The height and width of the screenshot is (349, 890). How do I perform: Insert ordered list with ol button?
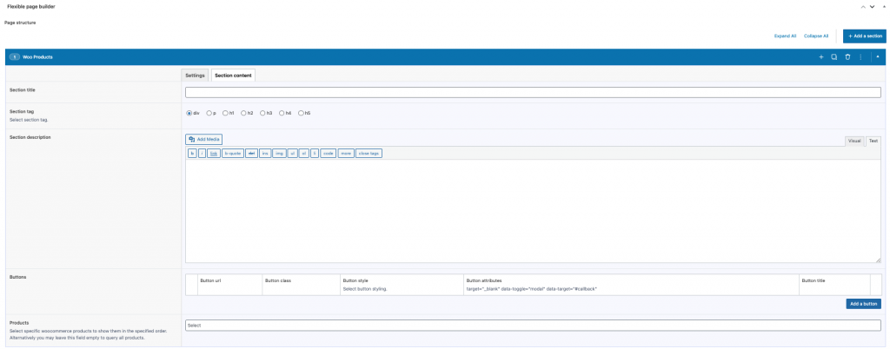pyautogui.click(x=304, y=153)
